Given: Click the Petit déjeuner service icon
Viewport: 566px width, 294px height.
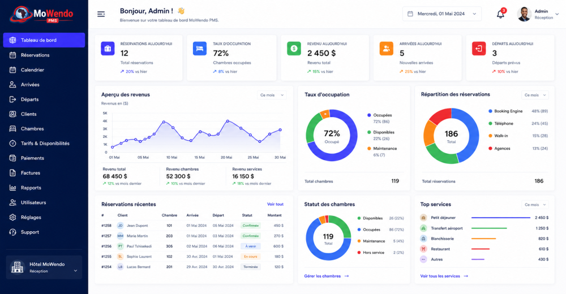Looking at the screenshot, I should click(423, 218).
